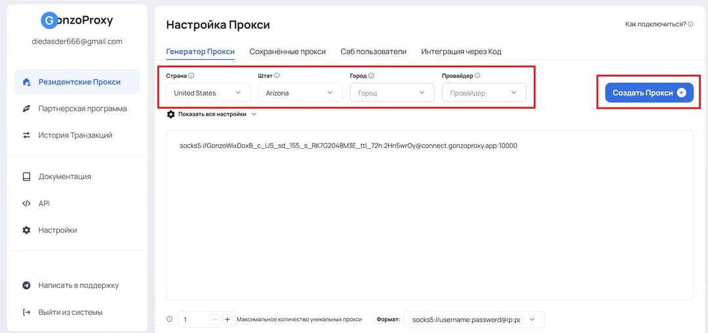Screen dimensions: 708x333
Task: Click the Настройки gear icon in sidebar
Action: (27, 230)
